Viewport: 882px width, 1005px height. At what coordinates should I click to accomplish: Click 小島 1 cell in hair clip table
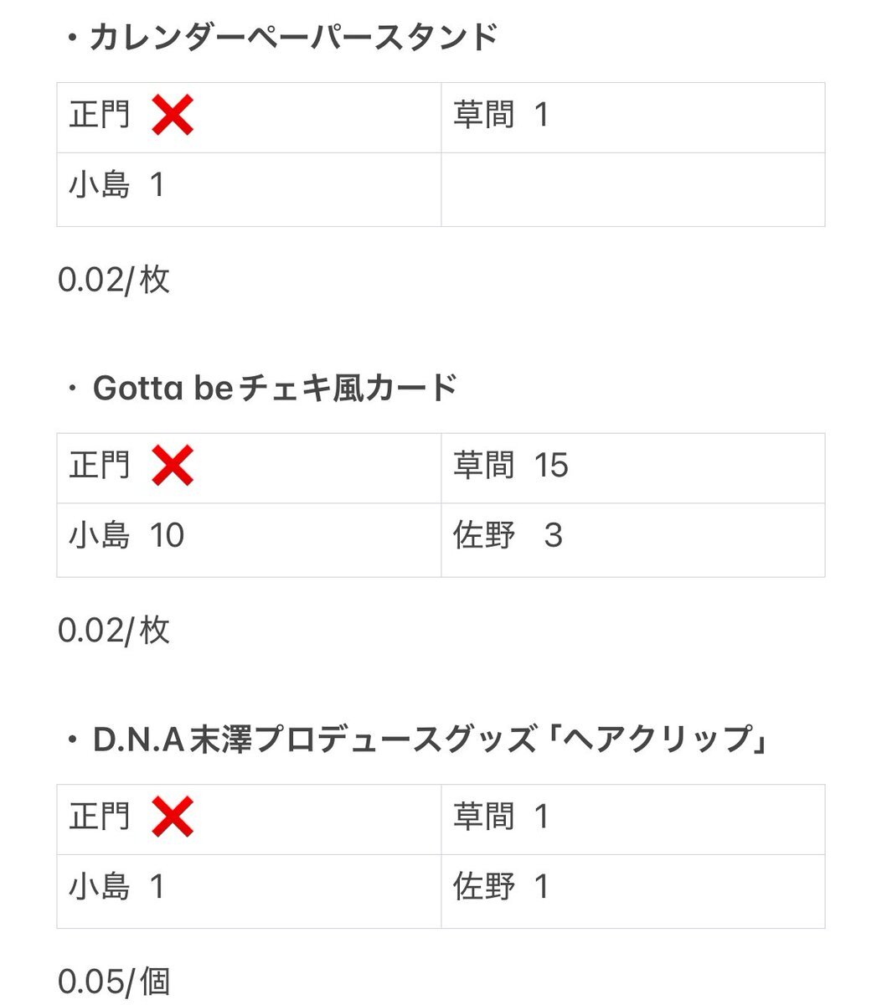click(x=249, y=891)
